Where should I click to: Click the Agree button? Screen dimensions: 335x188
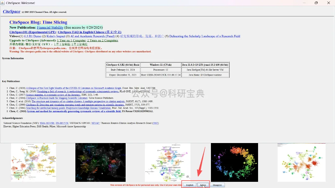[x=203, y=185]
